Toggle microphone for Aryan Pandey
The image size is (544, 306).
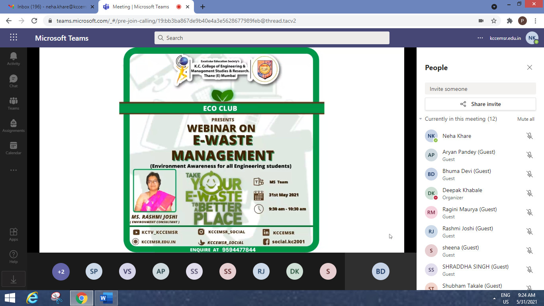(529, 155)
